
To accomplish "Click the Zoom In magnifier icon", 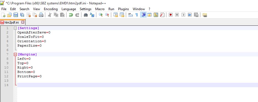I will [100, 15].
